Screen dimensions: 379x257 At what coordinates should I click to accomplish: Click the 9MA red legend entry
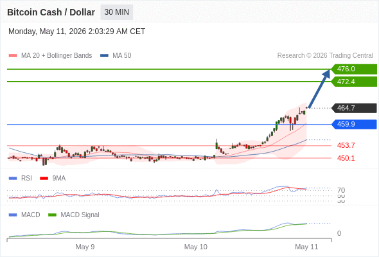pyautogui.click(x=53, y=178)
